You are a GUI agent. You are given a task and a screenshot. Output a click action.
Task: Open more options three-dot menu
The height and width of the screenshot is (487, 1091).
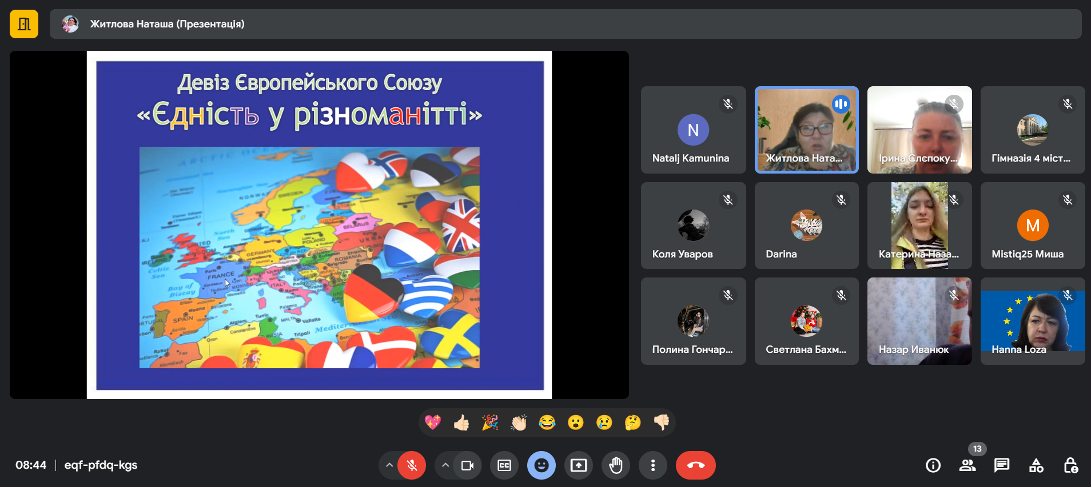[653, 465]
